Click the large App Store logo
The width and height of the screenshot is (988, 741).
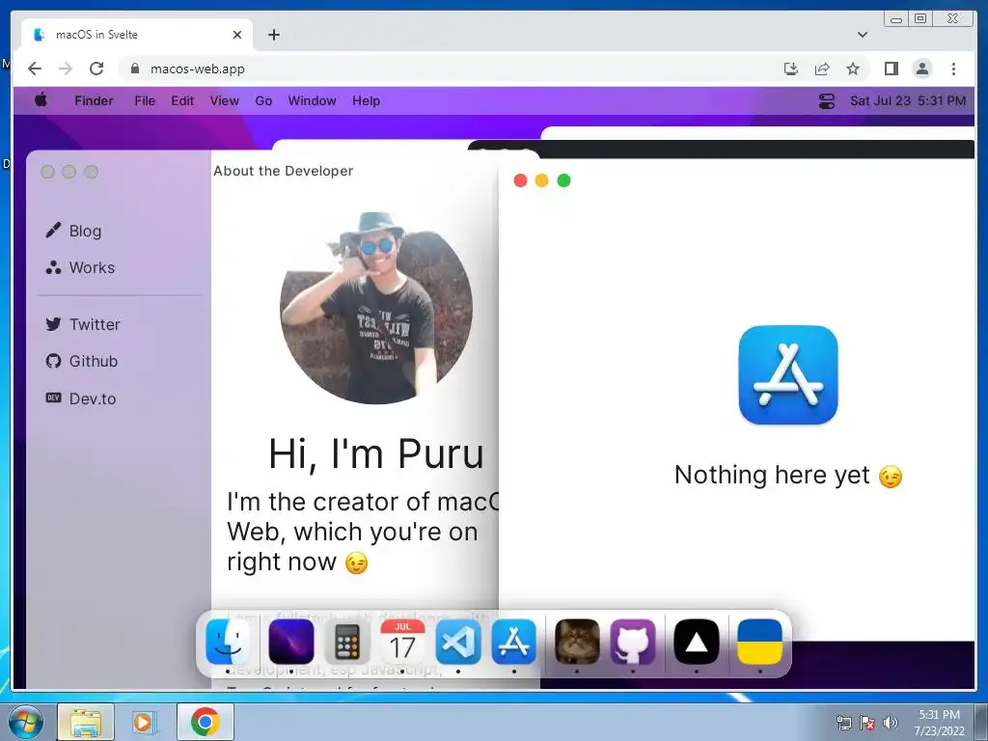(x=788, y=375)
